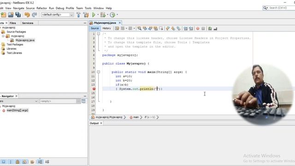The height and width of the screenshot is (166, 295).
Task: Click the Profile Project toolbar icon
Action: click(112, 15)
